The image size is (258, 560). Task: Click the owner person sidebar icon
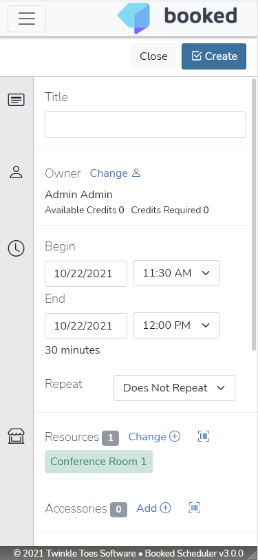pos(16,172)
